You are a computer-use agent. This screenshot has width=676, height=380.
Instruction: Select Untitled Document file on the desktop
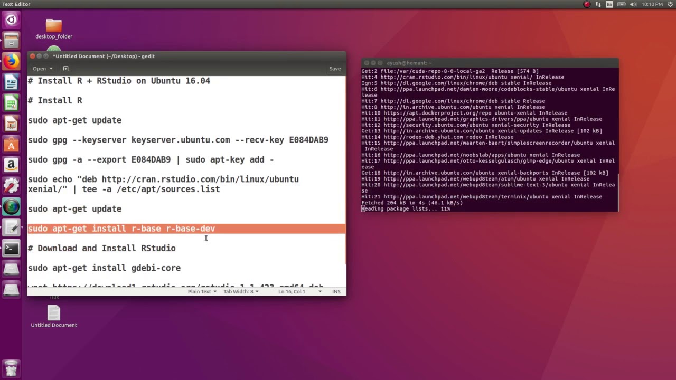54,317
